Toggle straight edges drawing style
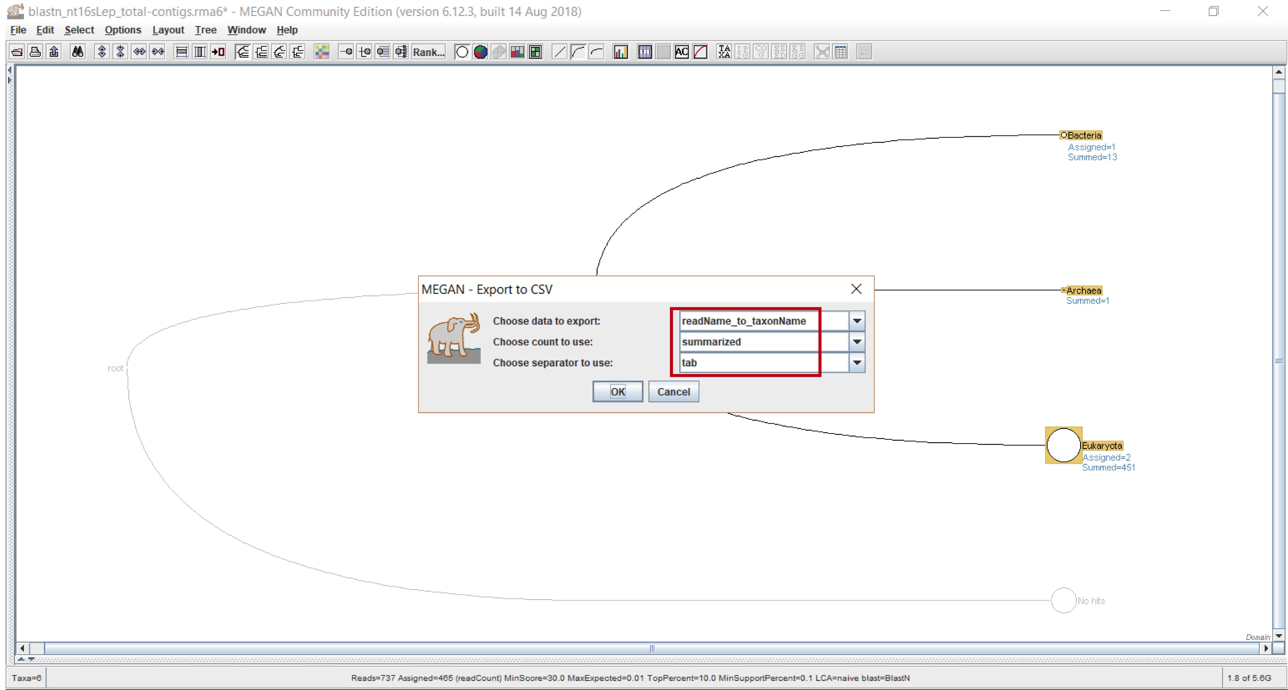 559,52
